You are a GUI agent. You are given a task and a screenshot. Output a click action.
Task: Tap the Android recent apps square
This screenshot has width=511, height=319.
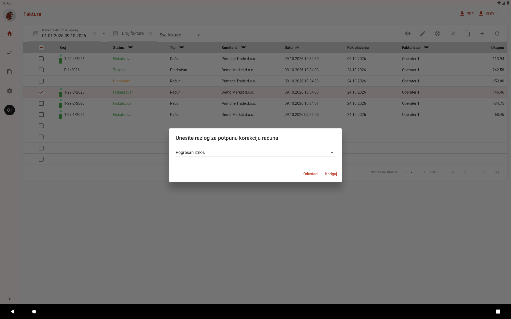click(x=498, y=311)
